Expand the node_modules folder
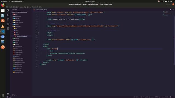175x98 pixels. pos(19,22)
